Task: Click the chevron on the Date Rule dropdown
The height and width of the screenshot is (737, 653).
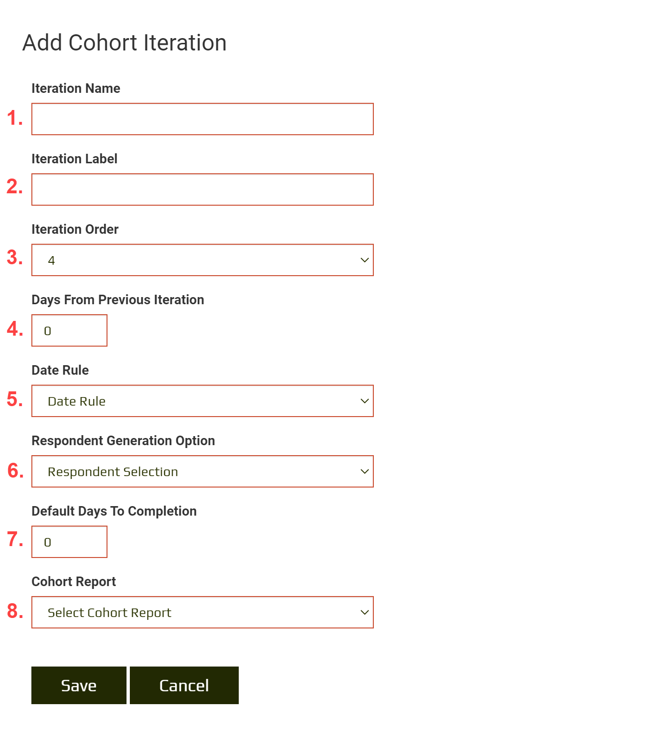Action: click(364, 401)
